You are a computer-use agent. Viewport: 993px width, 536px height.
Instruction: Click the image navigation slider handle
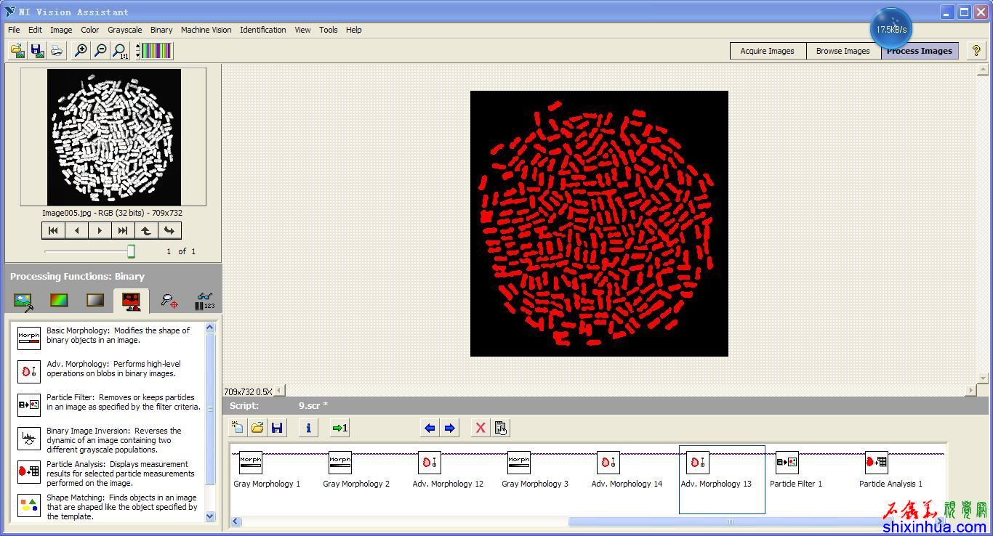[x=131, y=251]
